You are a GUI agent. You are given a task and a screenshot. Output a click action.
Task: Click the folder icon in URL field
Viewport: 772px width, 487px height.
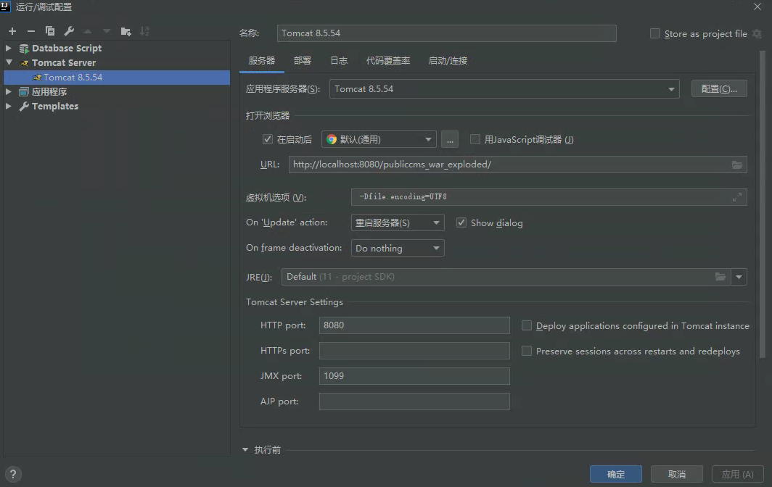tap(737, 165)
